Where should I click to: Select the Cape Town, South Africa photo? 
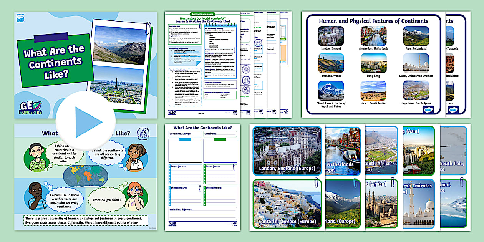(416, 91)
